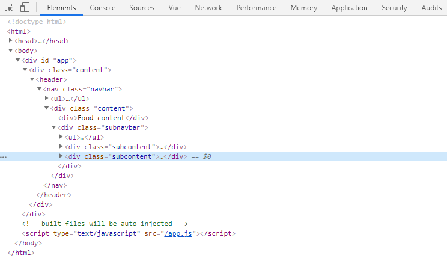
Task: Switch to the Performance tab
Action: [x=257, y=8]
